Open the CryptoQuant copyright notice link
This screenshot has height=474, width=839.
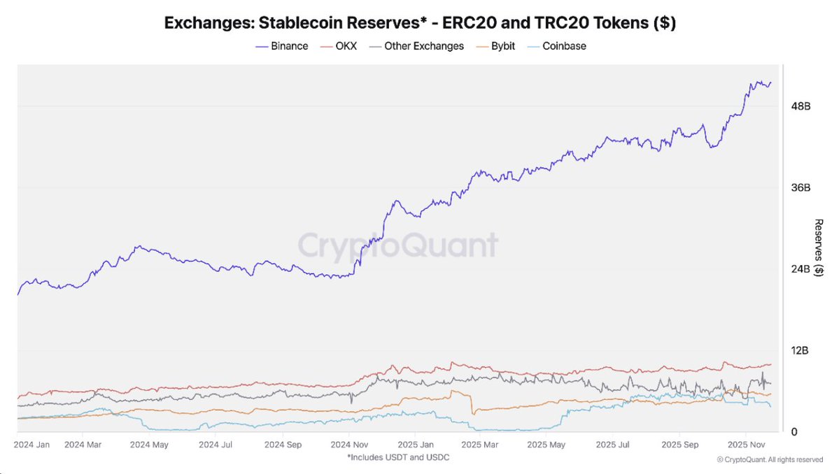pyautogui.click(x=770, y=459)
